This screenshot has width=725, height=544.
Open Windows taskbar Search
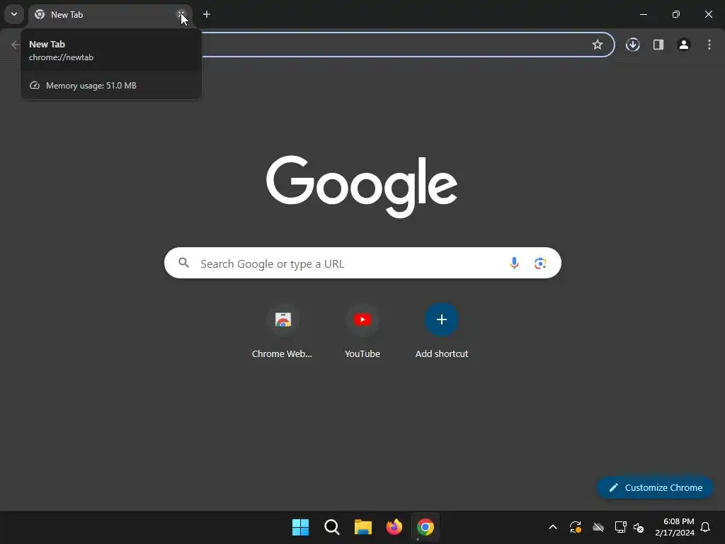332,527
